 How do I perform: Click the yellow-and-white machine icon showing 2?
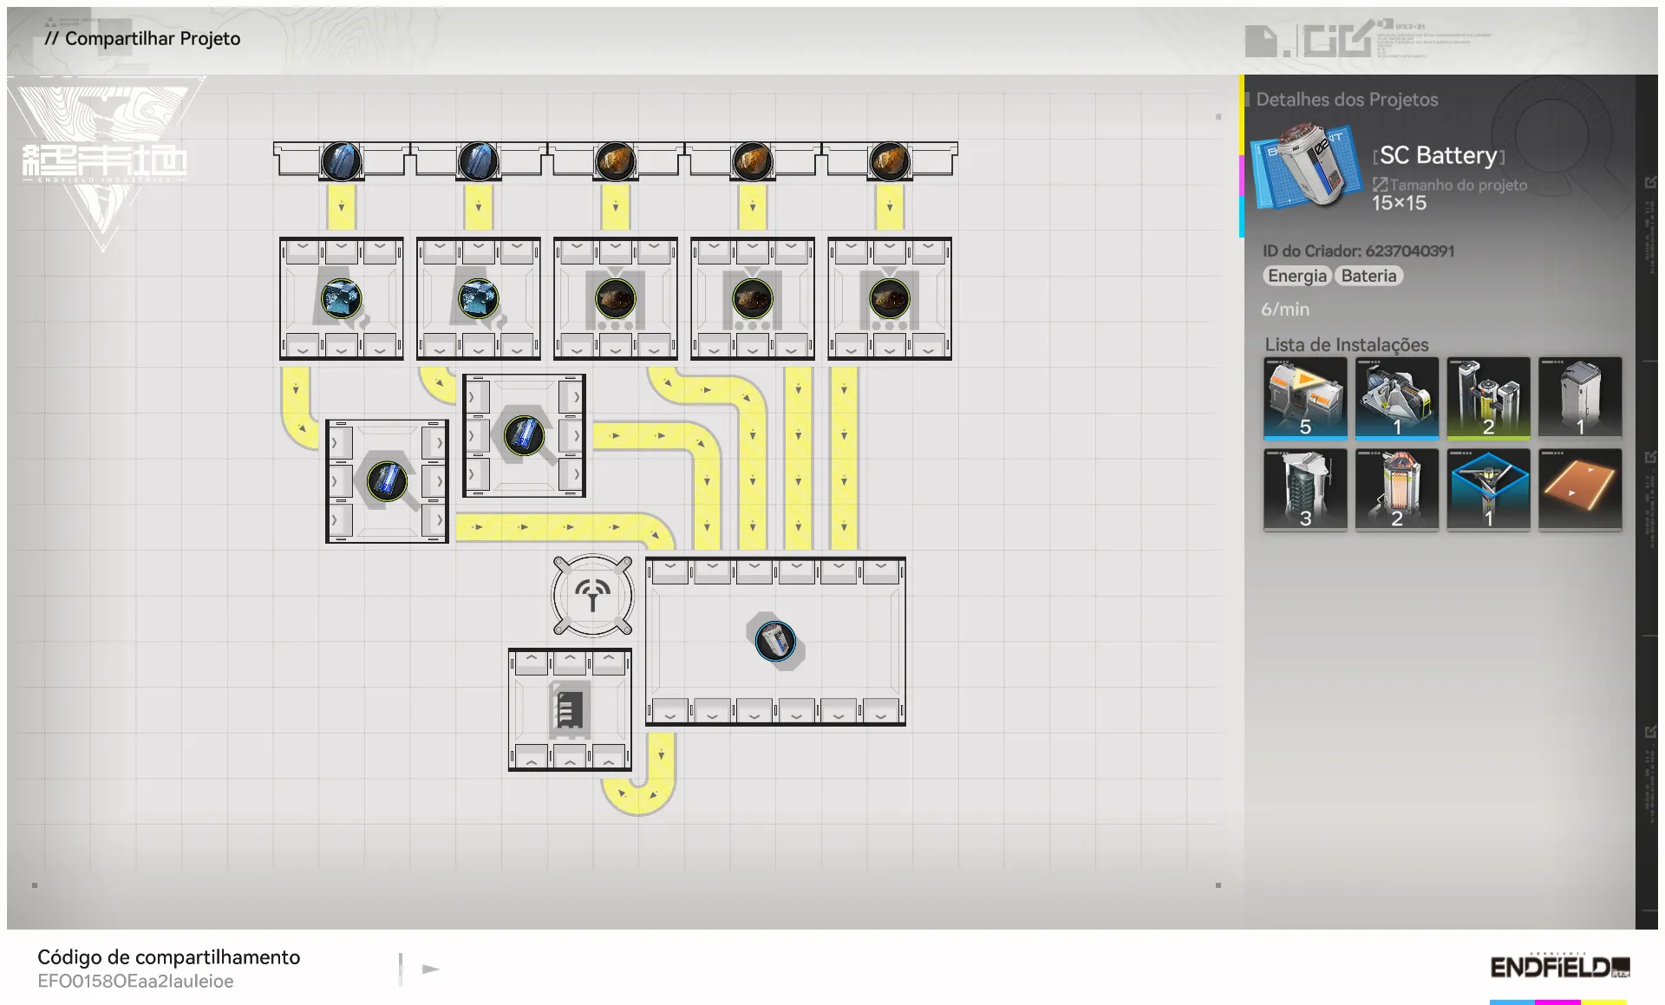tap(1488, 398)
